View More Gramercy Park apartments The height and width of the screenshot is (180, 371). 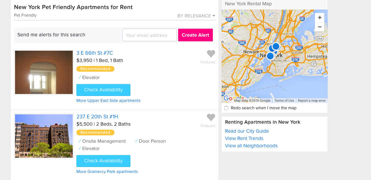tap(107, 171)
